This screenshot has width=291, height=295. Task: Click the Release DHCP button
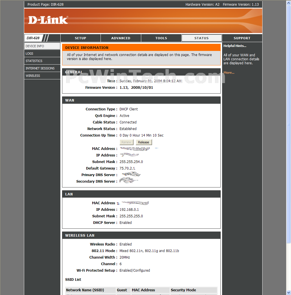pyautogui.click(x=144, y=142)
